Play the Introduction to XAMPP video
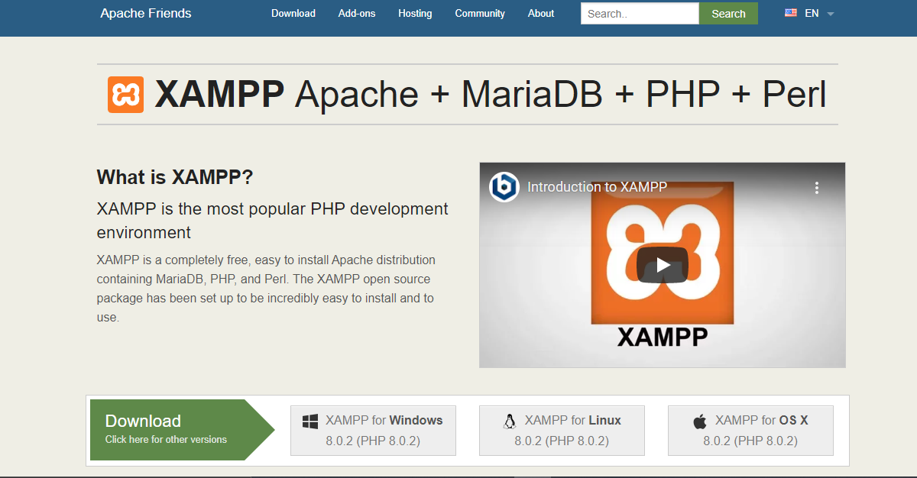The width and height of the screenshot is (917, 478). [x=663, y=265]
